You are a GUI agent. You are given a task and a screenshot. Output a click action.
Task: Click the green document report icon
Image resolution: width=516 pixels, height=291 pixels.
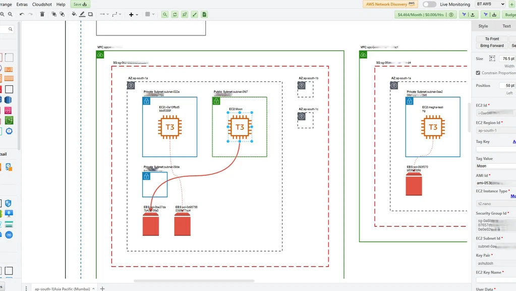coord(204,15)
